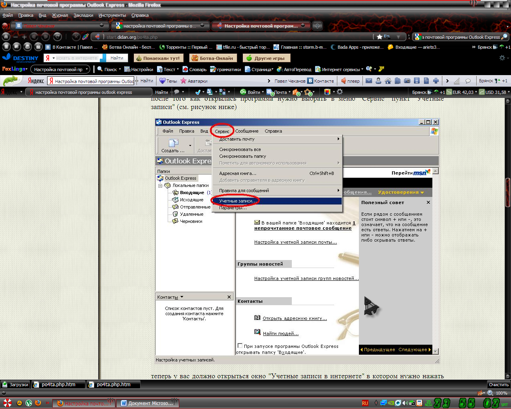This screenshot has width=511, height=409.
Task: Click the colorful cube icon on Yandex toolbar
Action: [327, 92]
